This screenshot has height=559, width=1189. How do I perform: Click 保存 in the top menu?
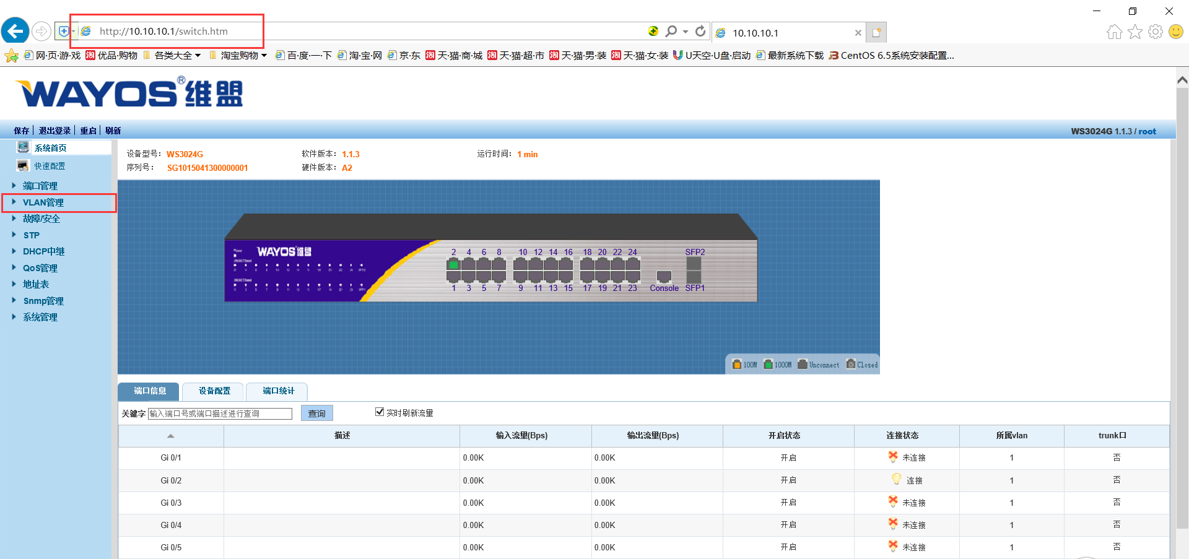coord(22,131)
